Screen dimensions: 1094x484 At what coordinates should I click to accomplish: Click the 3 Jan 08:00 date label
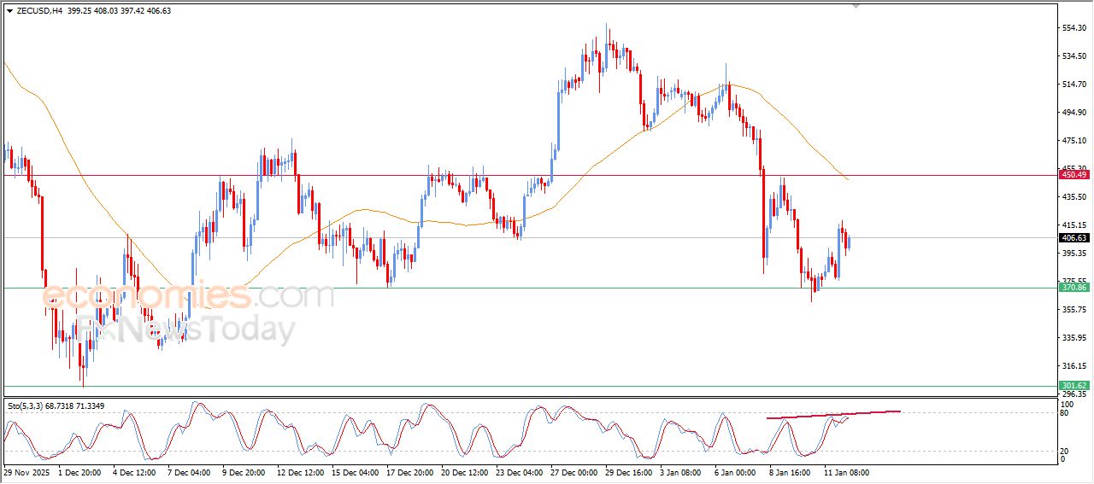pyautogui.click(x=681, y=471)
